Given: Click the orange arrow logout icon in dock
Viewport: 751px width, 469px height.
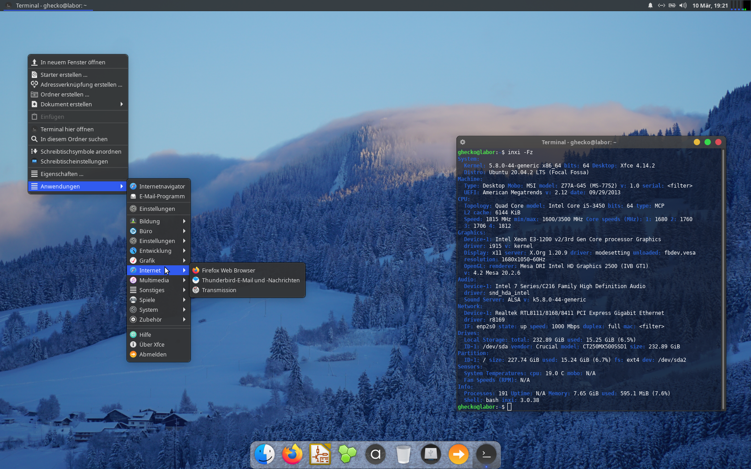Looking at the screenshot, I should point(459,455).
